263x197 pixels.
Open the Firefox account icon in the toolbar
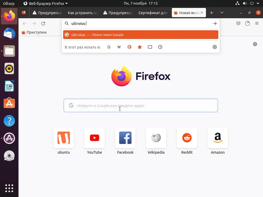coord(247,23)
